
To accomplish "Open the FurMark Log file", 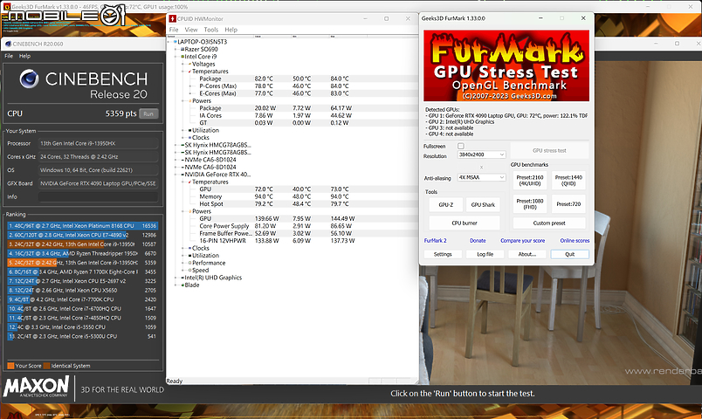I will 485,254.
